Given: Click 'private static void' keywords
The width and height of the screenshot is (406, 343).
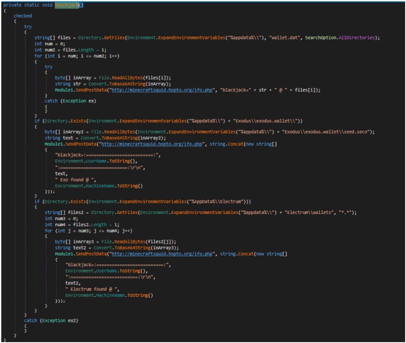Looking at the screenshot, I should coord(28,5).
